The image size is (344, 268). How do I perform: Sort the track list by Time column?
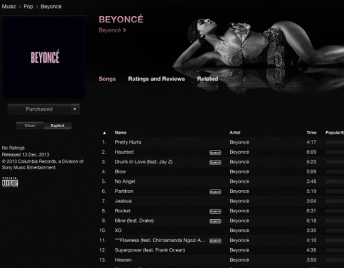pos(311,132)
